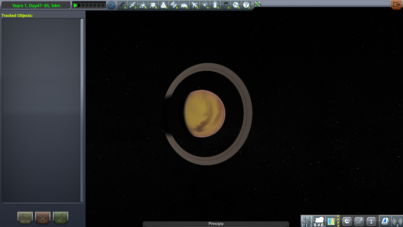Toggle the EVA kerbal filter
403x227 pixels.
point(215,5)
